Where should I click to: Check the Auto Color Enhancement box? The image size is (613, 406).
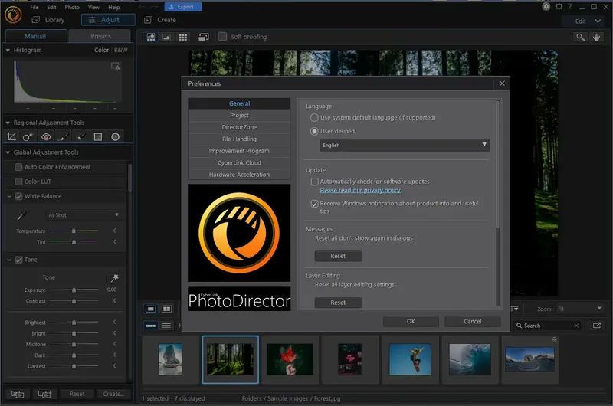19,167
